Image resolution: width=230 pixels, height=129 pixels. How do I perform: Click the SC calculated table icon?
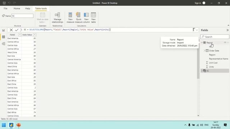point(204,71)
